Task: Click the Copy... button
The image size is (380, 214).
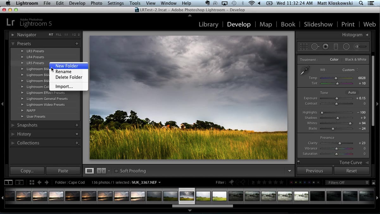Action: [x=27, y=171]
